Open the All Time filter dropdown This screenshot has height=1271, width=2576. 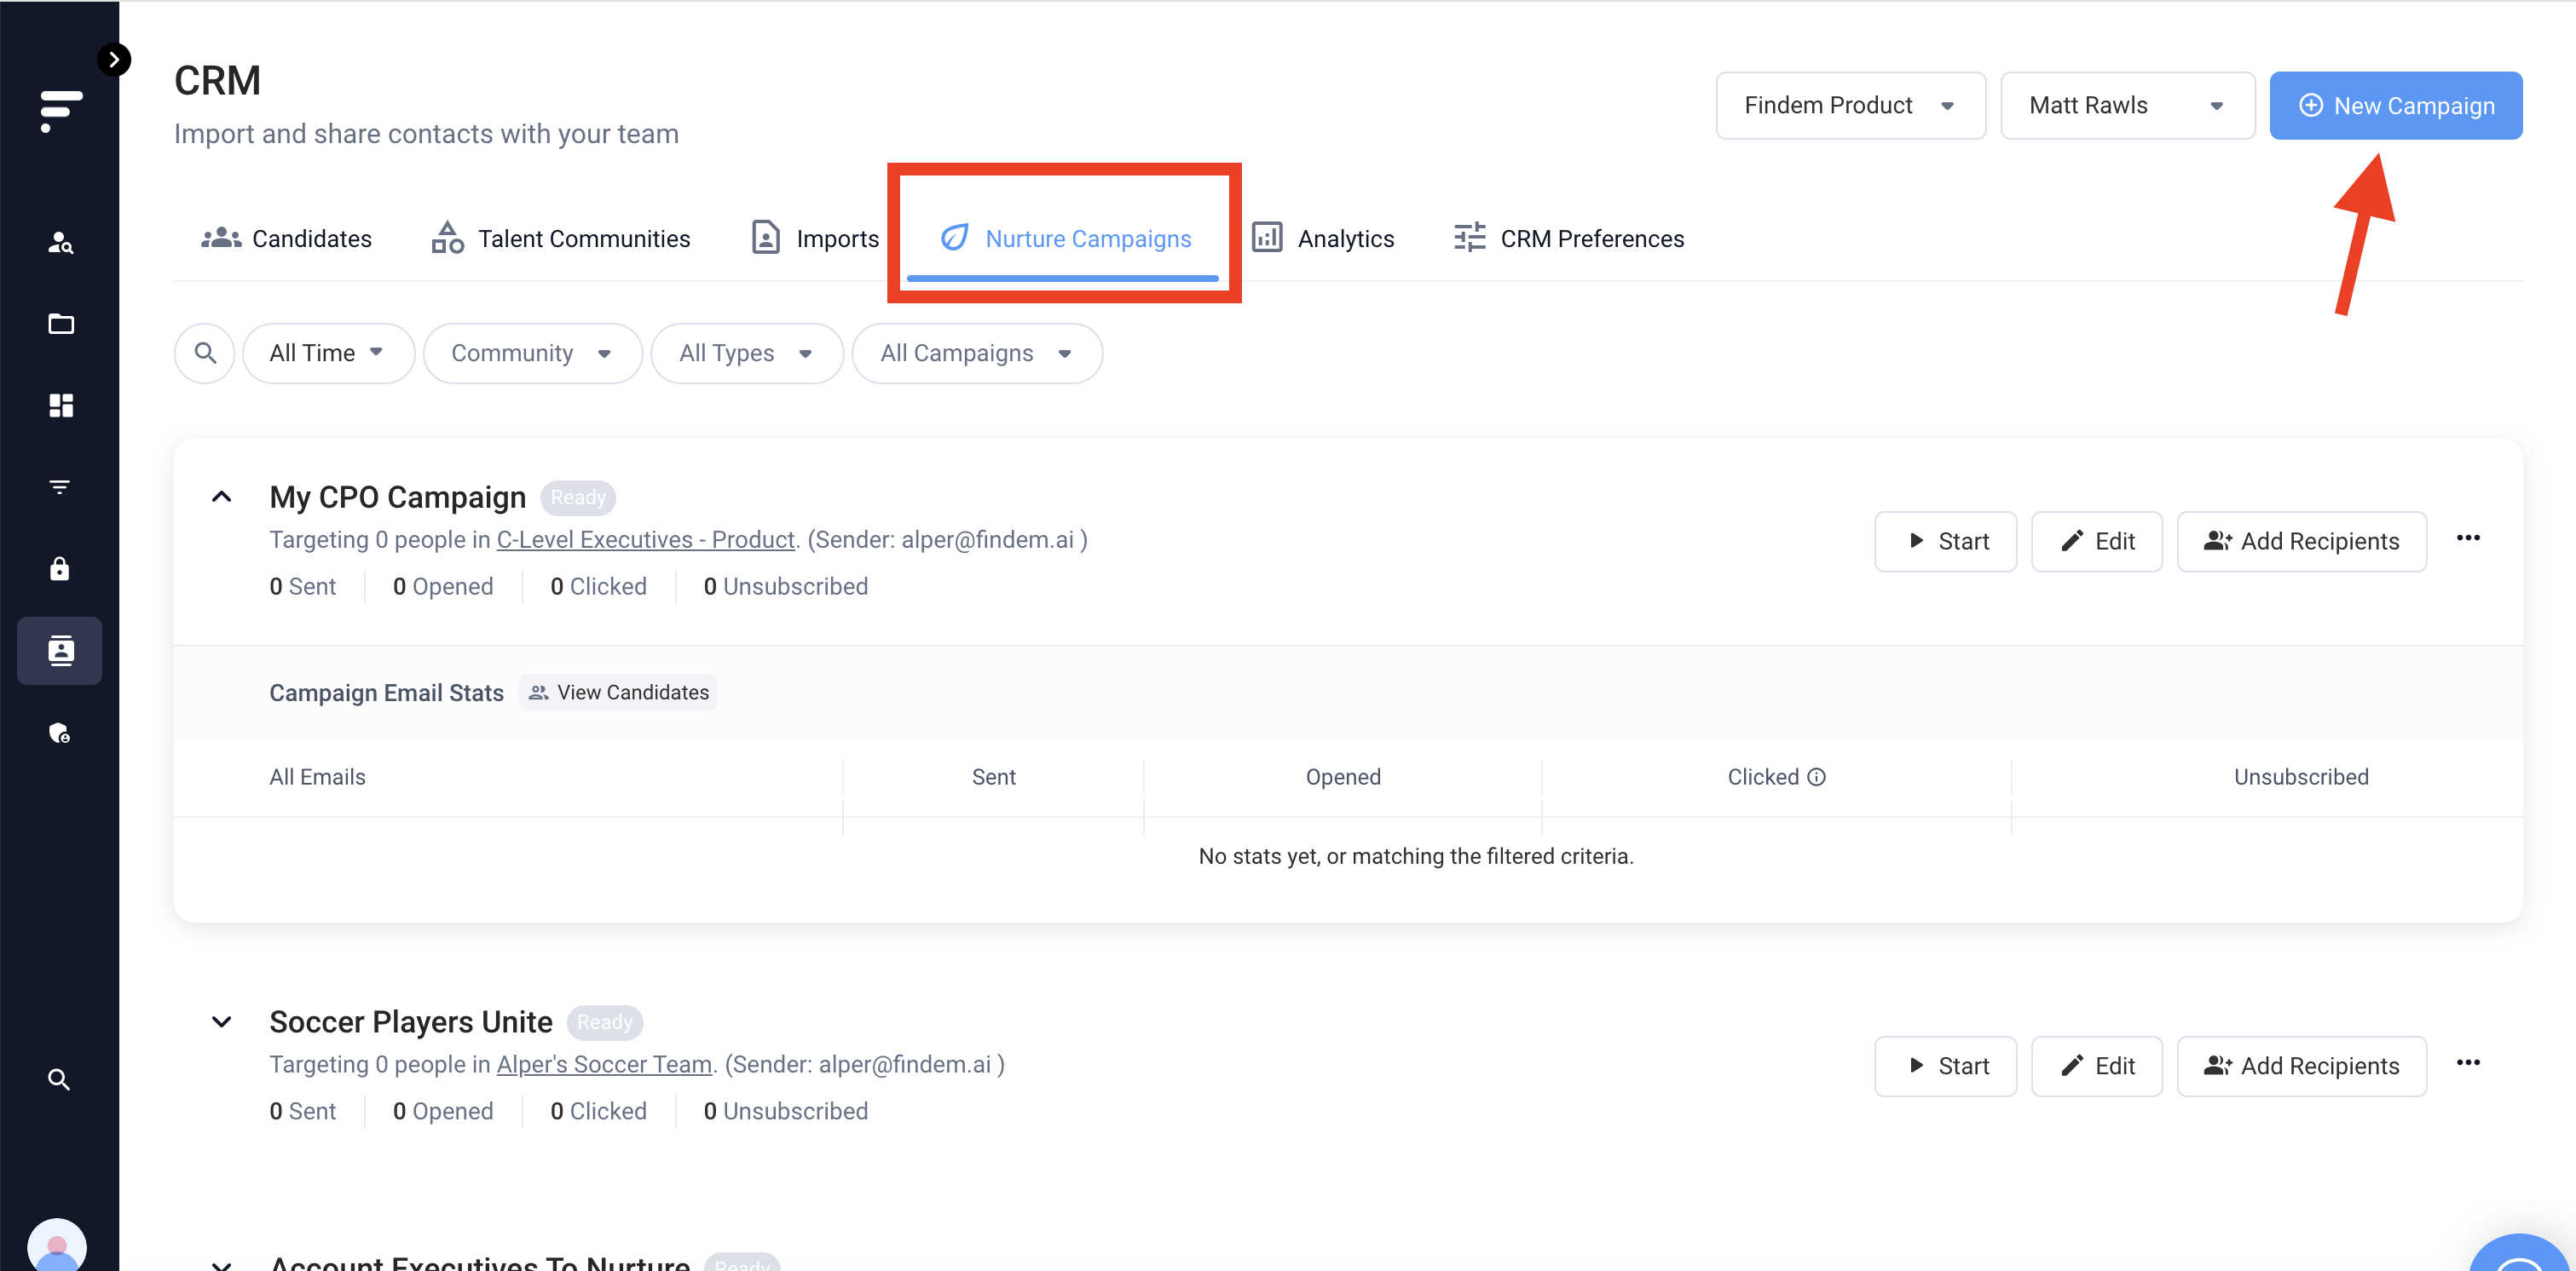tap(328, 353)
